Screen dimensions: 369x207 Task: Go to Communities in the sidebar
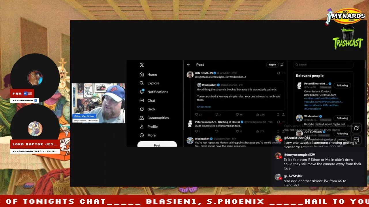(x=154, y=118)
